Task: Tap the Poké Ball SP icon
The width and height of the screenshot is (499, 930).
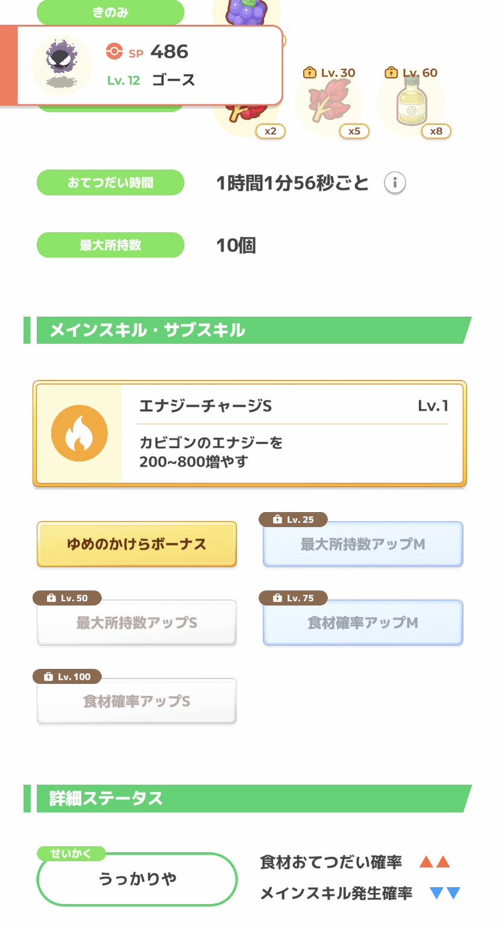Action: click(114, 52)
